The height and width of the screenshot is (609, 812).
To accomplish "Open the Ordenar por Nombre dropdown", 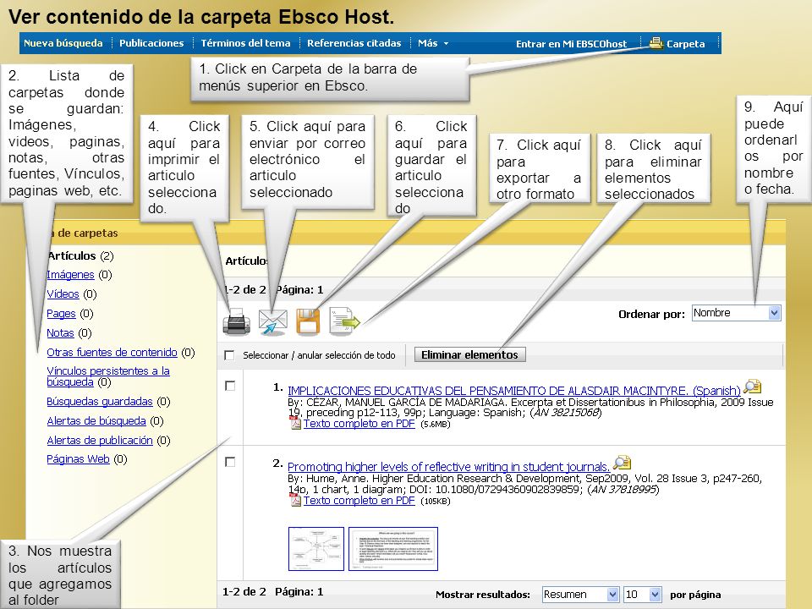I will click(736, 313).
